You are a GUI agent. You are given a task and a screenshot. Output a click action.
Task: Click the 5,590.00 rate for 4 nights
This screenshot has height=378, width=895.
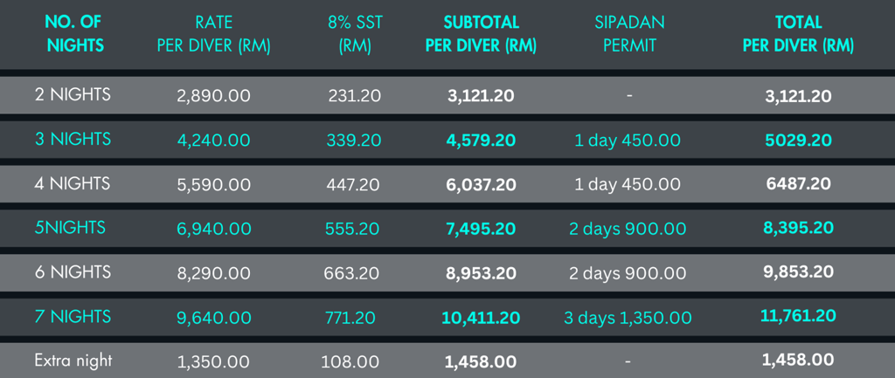coord(213,184)
